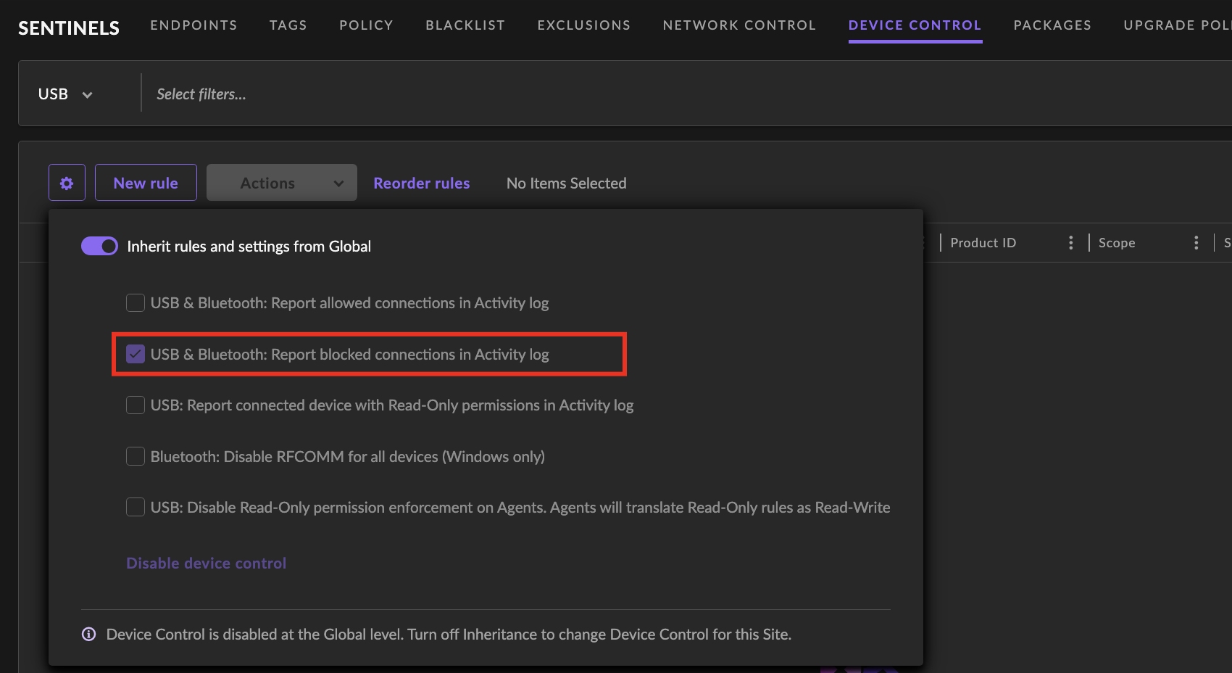Open the Endpoints tab

(193, 25)
